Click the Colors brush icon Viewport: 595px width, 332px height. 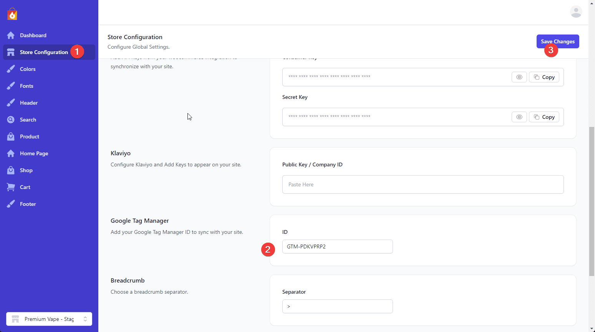pyautogui.click(x=11, y=69)
